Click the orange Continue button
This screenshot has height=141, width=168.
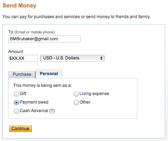(20, 129)
